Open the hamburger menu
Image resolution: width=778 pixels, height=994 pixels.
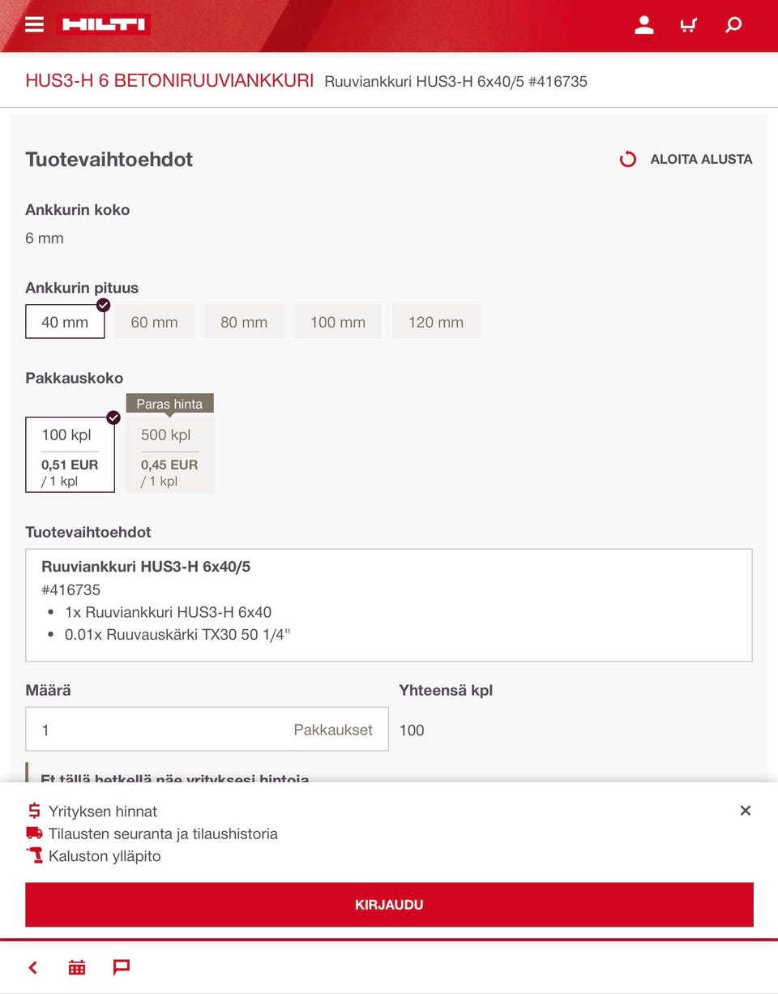34,24
